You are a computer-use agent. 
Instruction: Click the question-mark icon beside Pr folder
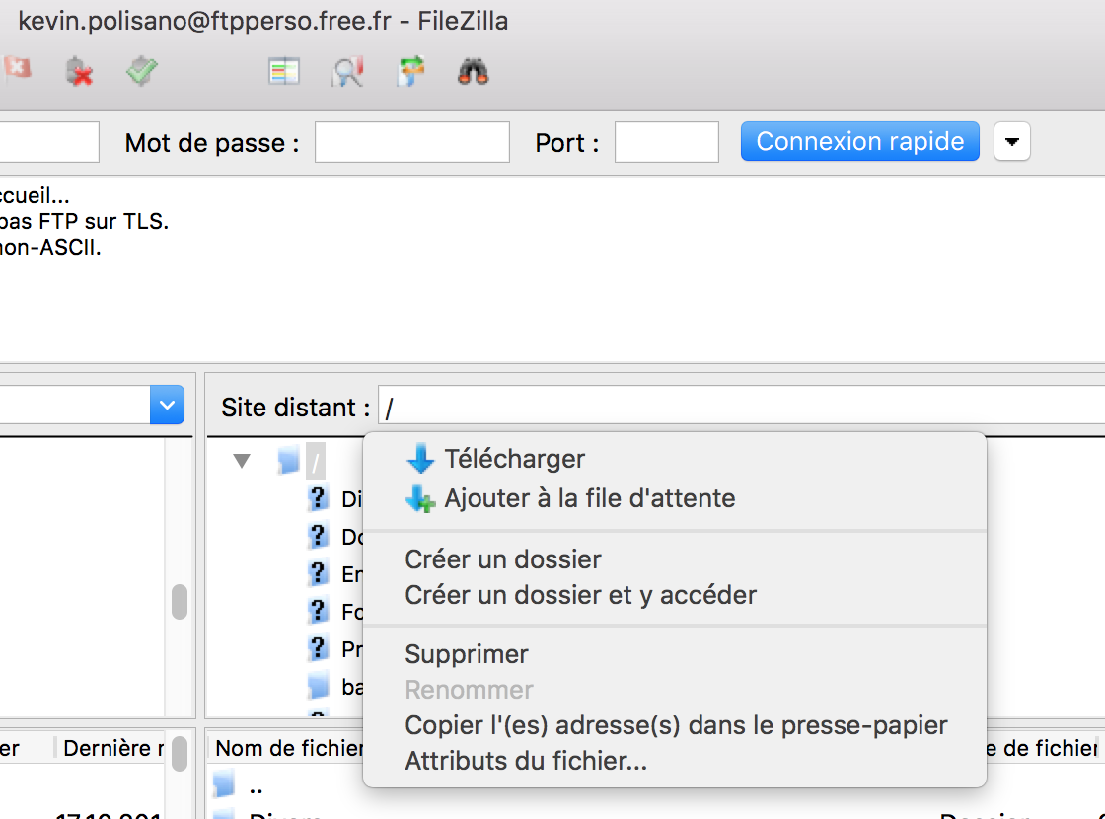[x=318, y=647]
